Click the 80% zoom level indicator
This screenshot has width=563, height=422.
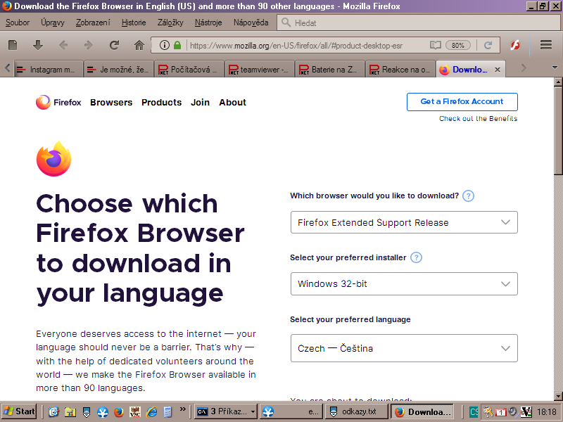tap(458, 45)
